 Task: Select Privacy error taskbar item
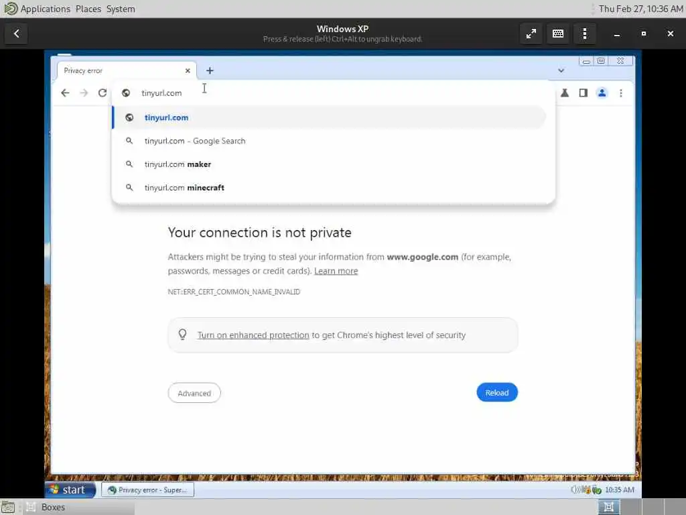[x=148, y=490]
